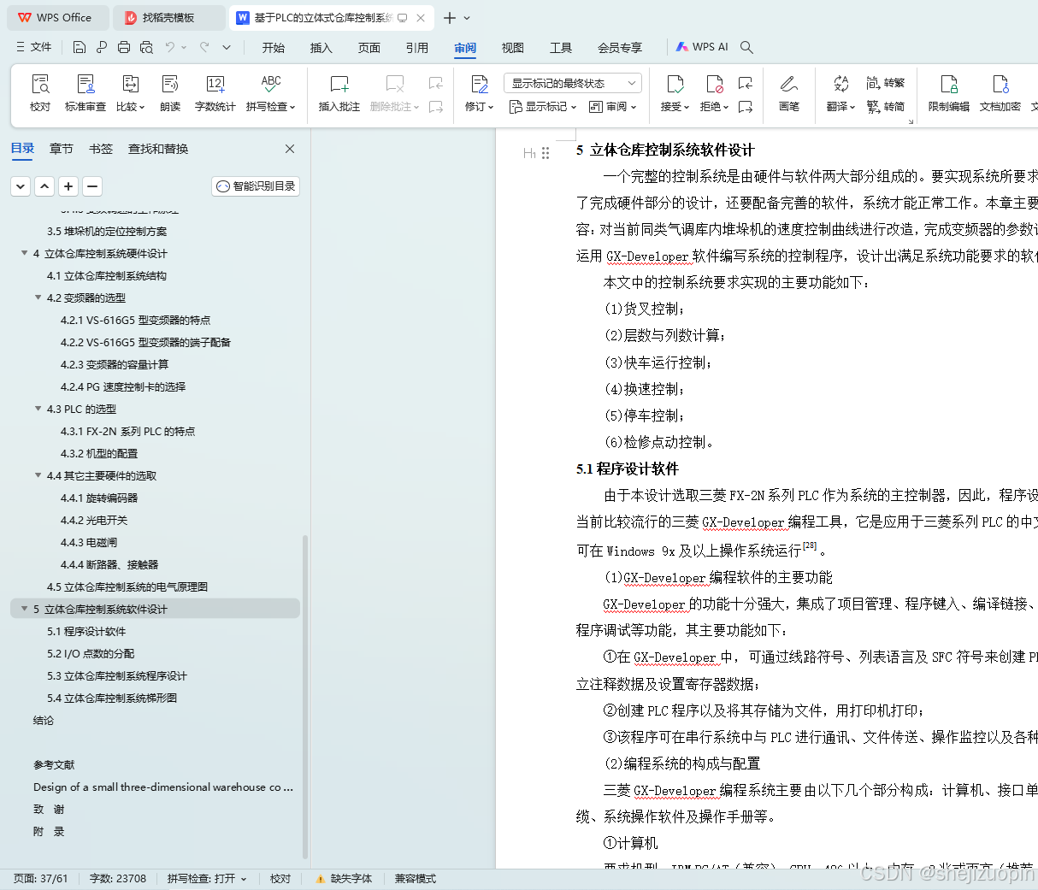Go to previous change icon beside 接受
1038x890 pixels.
point(746,83)
